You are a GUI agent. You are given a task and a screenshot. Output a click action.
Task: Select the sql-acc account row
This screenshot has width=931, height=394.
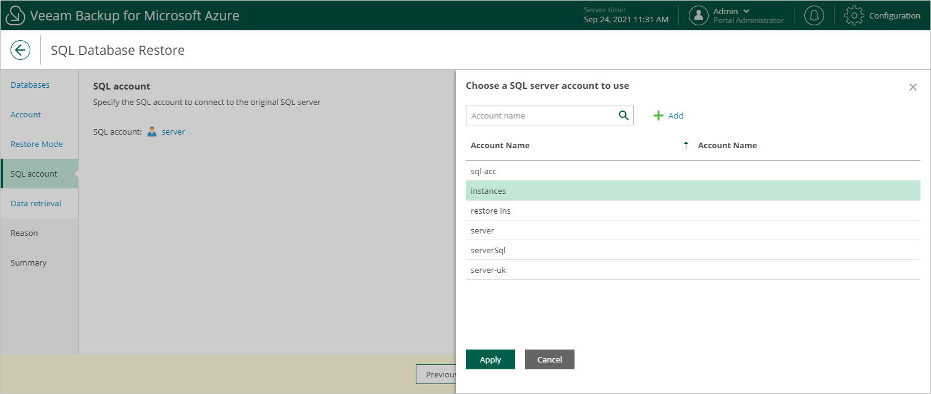(693, 171)
